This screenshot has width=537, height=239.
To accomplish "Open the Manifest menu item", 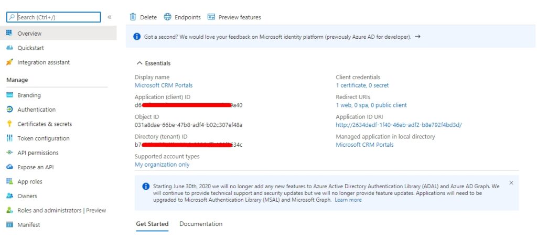I will click(29, 225).
